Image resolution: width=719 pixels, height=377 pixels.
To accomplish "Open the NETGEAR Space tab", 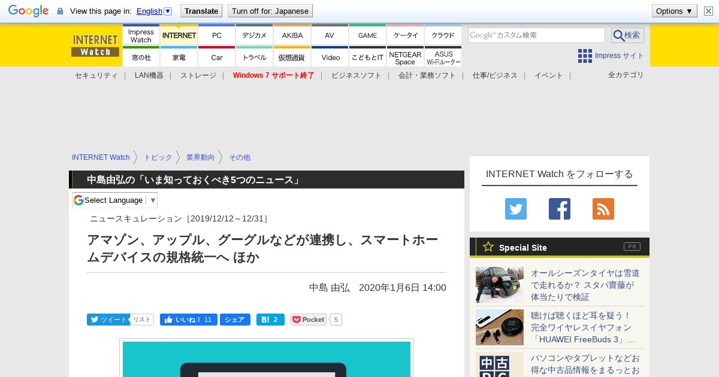I will (x=405, y=57).
